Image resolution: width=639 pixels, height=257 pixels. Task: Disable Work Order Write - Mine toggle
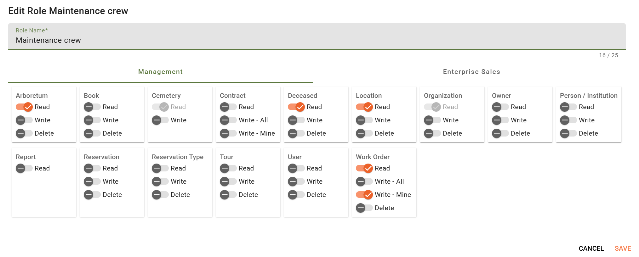point(364,195)
